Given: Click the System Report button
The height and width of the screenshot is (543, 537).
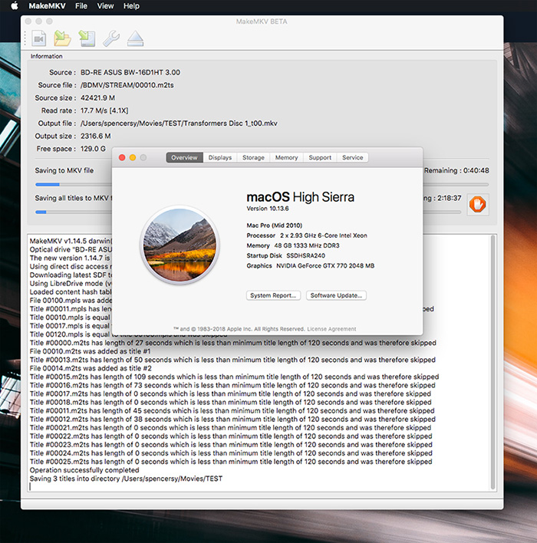Looking at the screenshot, I should (x=273, y=295).
